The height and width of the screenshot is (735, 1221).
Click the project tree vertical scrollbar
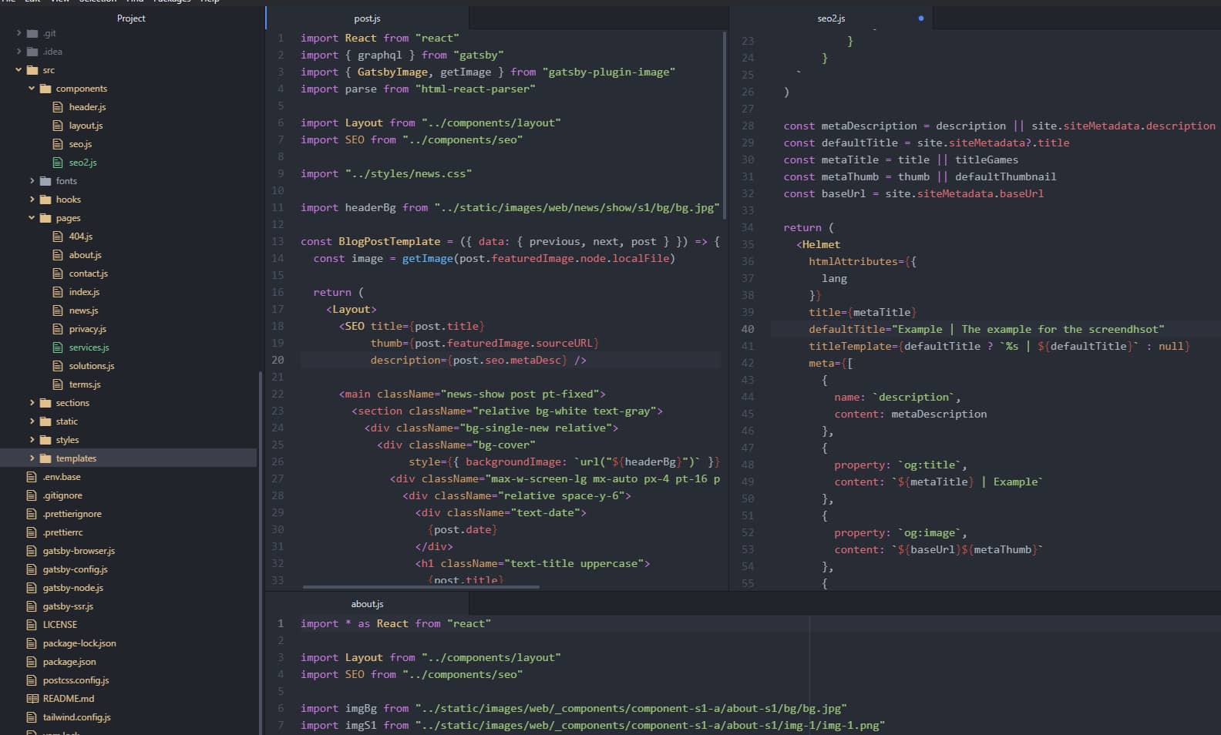pyautogui.click(x=261, y=553)
